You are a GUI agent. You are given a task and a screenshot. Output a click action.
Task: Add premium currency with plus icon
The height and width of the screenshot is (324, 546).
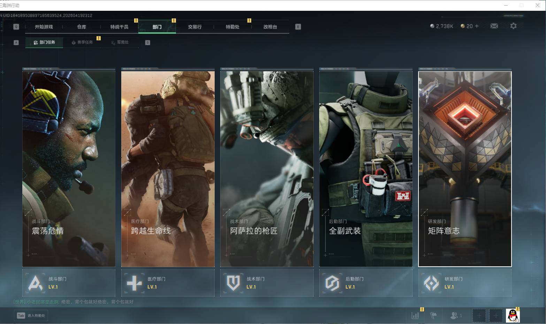(477, 26)
